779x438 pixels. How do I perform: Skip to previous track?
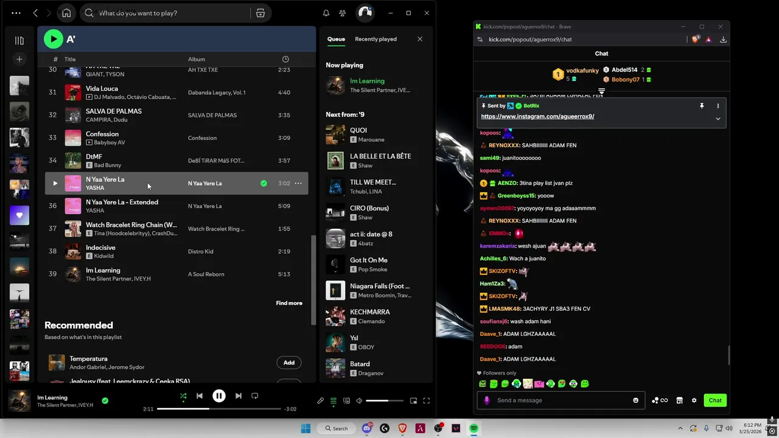[200, 396]
